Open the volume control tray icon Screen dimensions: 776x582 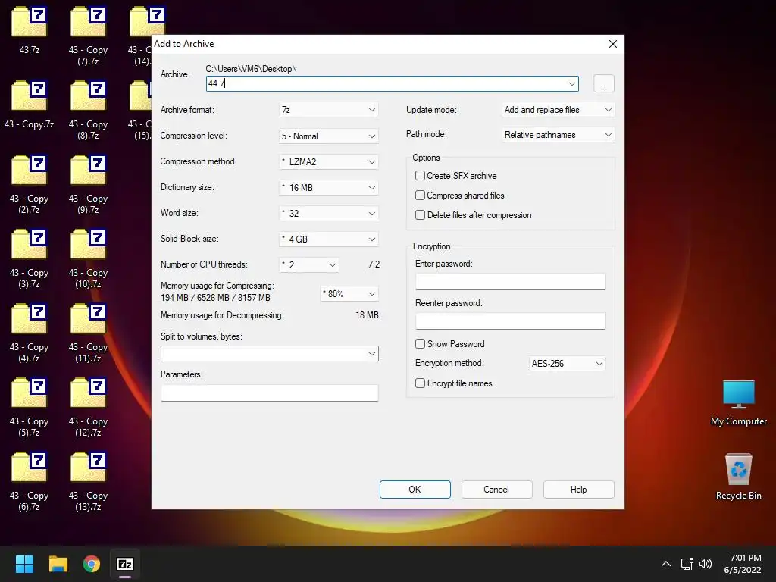pyautogui.click(x=706, y=564)
